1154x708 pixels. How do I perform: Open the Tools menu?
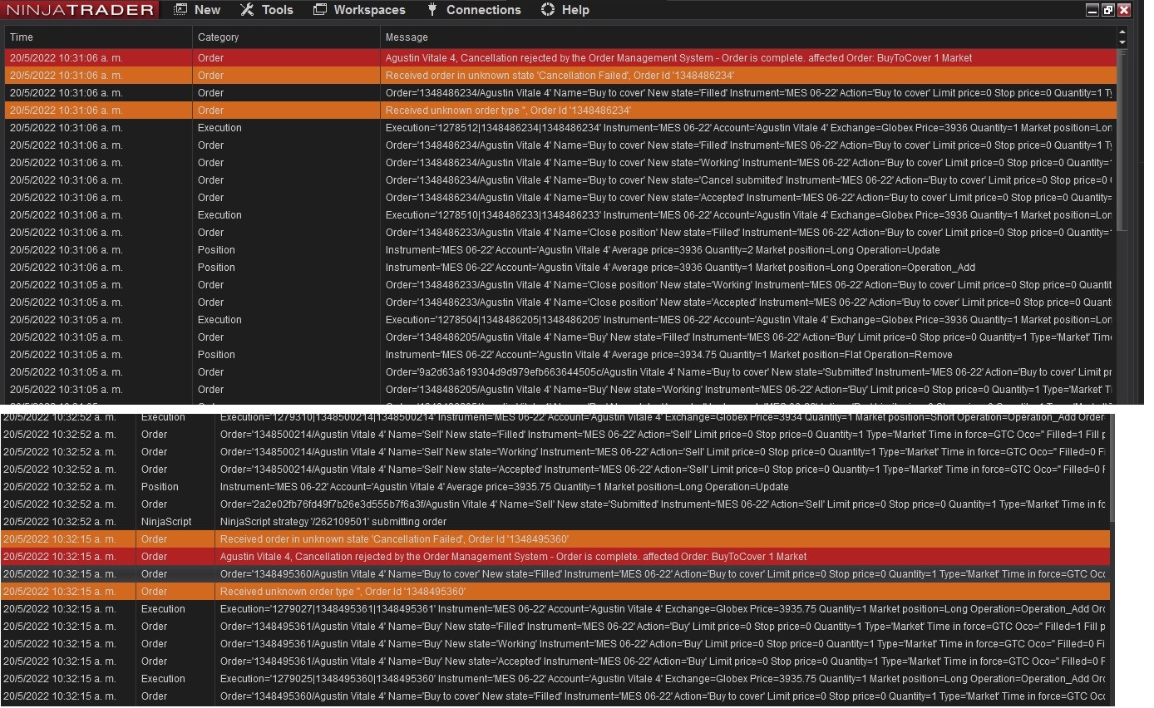[x=266, y=10]
